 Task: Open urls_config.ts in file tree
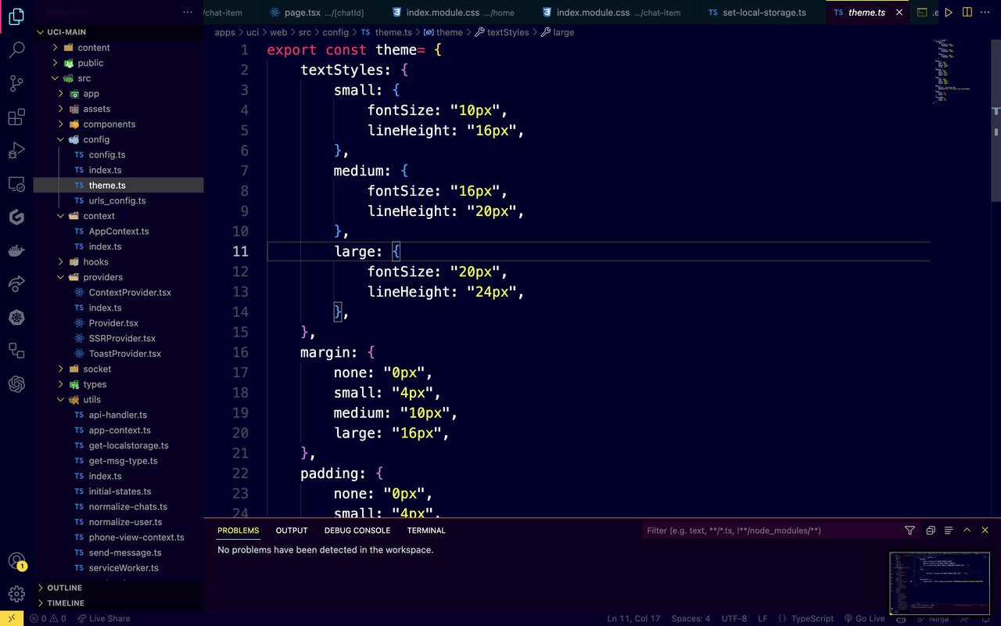[x=117, y=200]
